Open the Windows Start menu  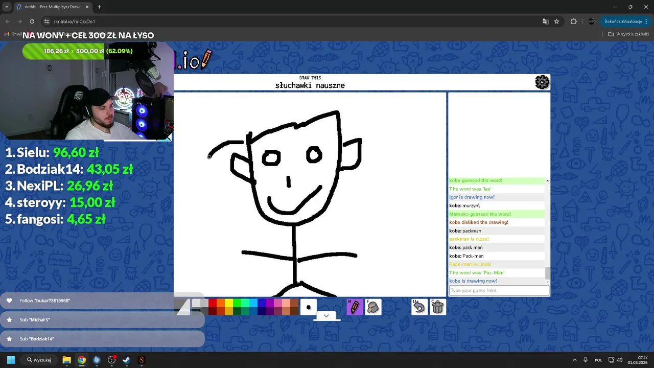(x=11, y=360)
